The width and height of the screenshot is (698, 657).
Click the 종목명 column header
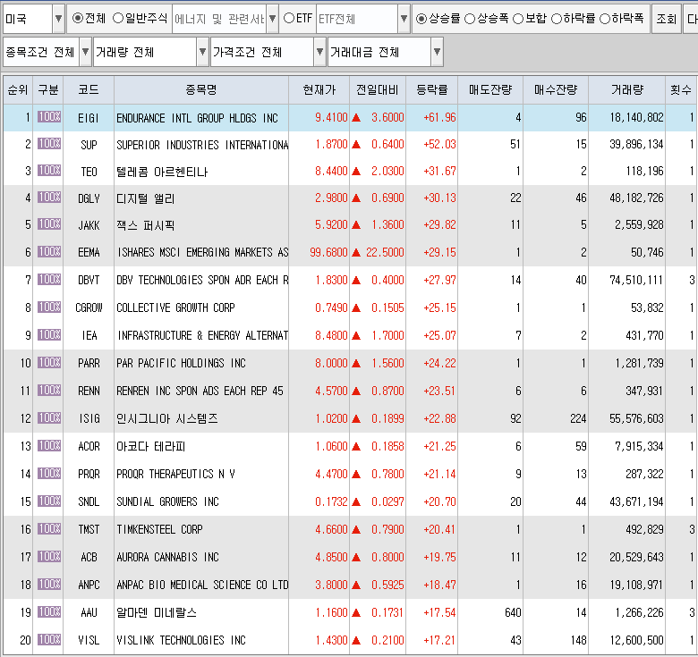click(x=201, y=89)
